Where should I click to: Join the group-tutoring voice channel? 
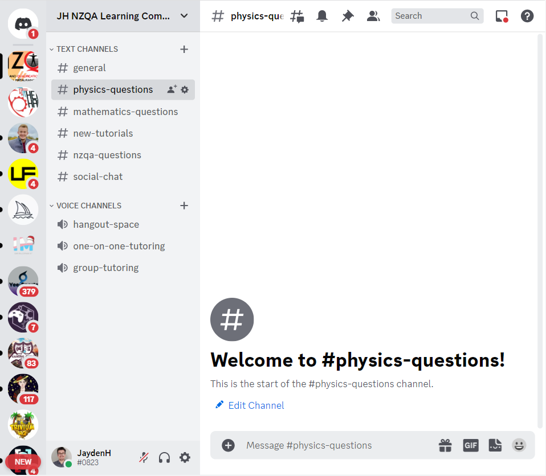click(123, 268)
